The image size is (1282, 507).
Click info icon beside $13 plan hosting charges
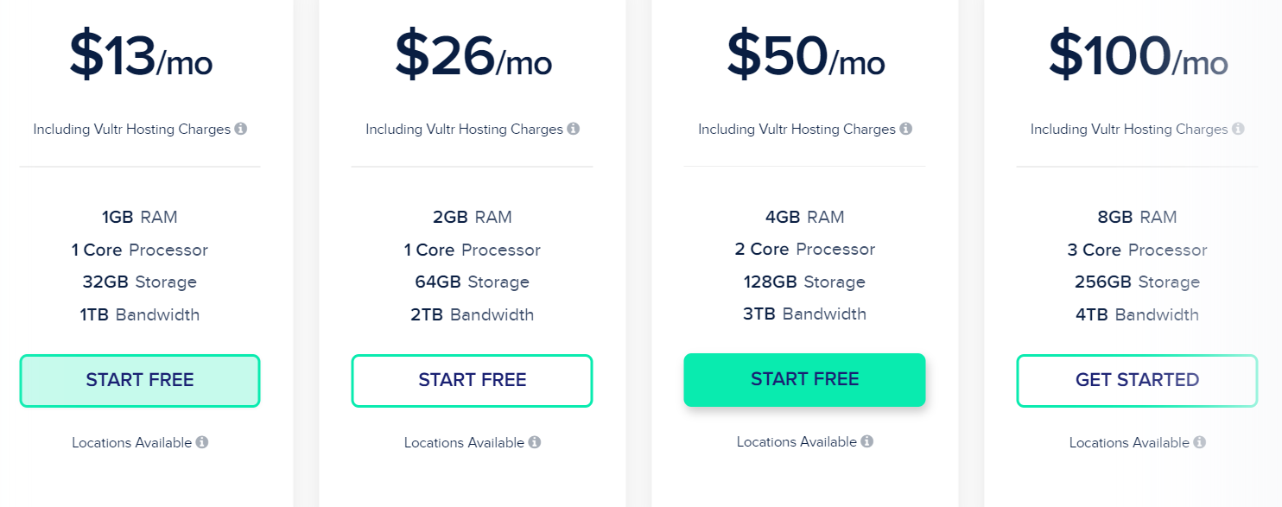pos(241,129)
